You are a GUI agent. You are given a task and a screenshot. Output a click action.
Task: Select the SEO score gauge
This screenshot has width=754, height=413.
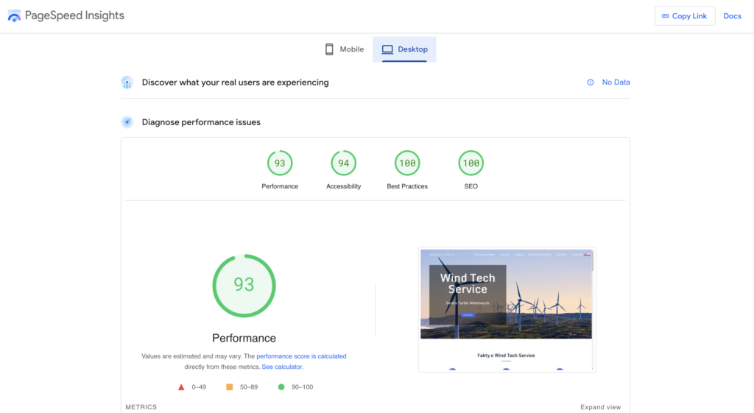click(471, 163)
